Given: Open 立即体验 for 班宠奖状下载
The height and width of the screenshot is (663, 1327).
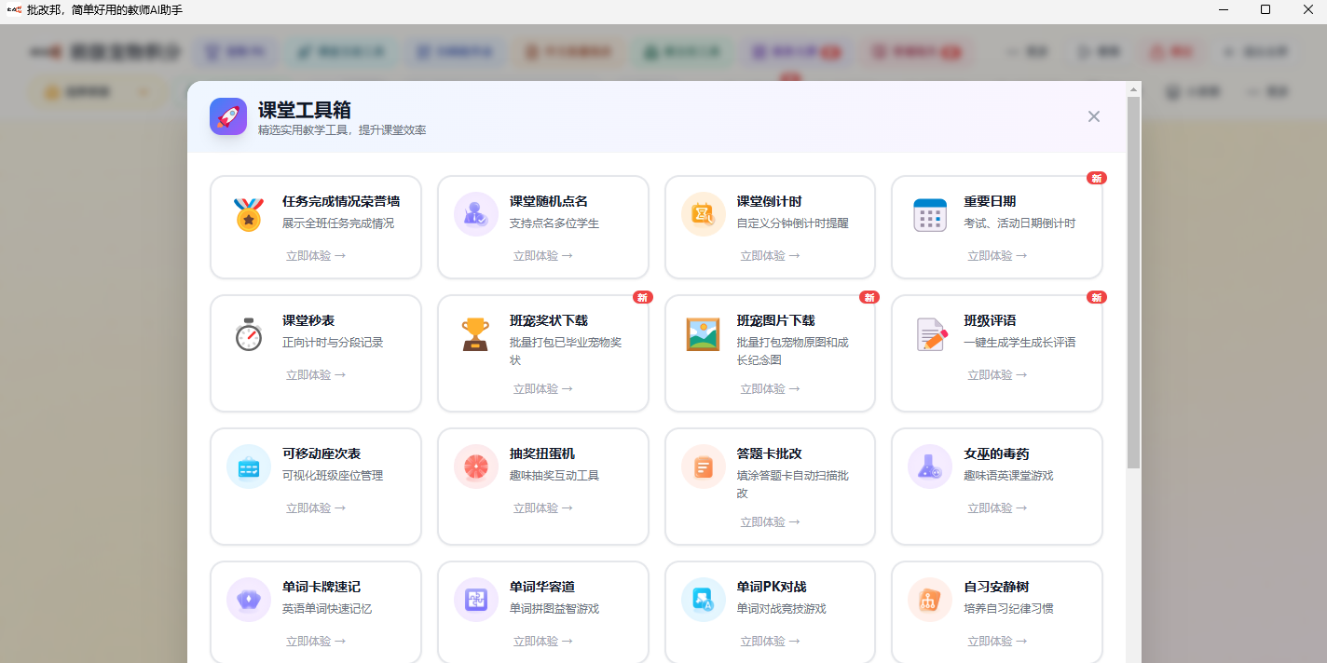Looking at the screenshot, I should [x=543, y=388].
